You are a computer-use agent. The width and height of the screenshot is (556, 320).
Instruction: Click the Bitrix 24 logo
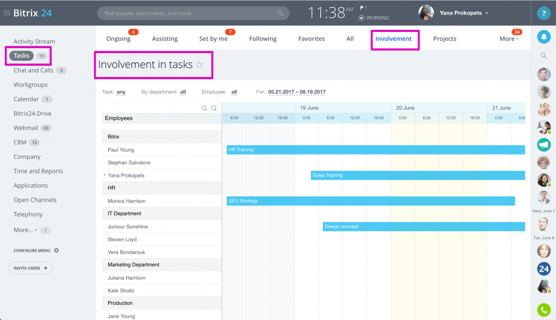coord(33,13)
